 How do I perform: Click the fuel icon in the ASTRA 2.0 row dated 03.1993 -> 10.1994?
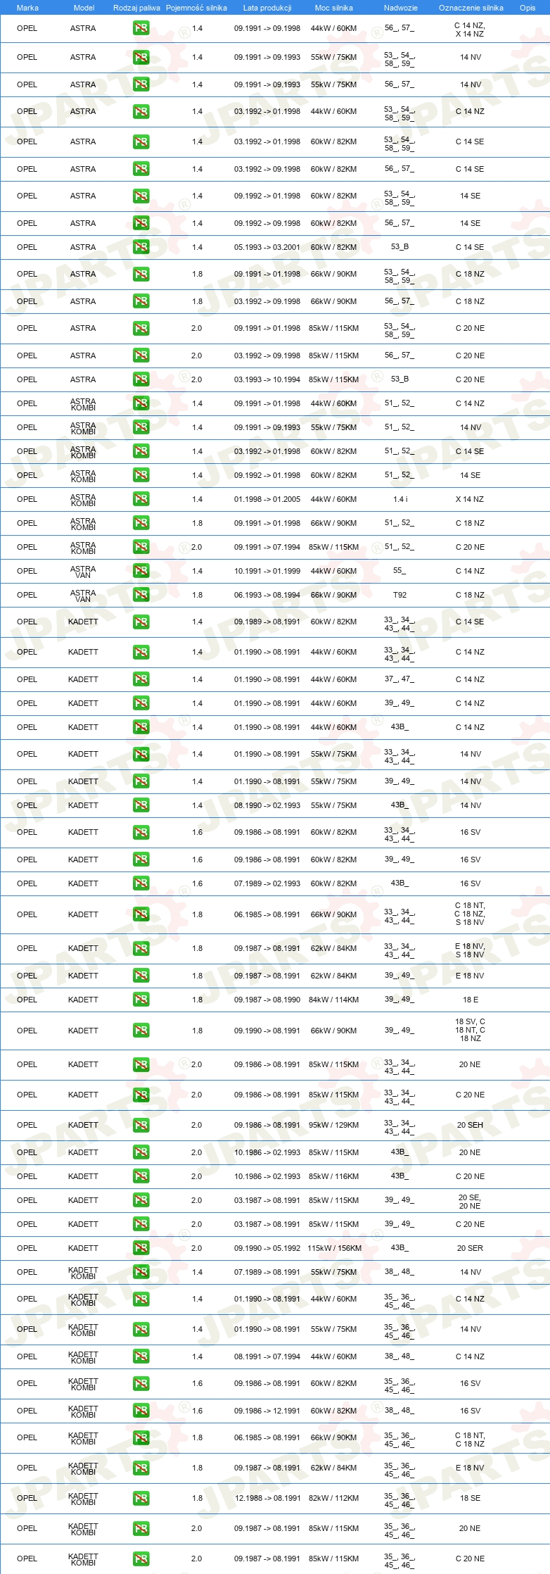(141, 379)
